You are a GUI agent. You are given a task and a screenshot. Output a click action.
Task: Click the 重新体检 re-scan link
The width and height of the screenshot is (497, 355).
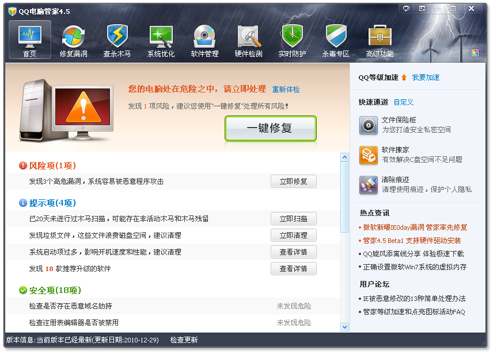point(286,90)
